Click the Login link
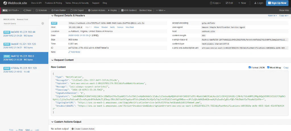Viewport: 291px width, 131px height. [x=259, y=3]
